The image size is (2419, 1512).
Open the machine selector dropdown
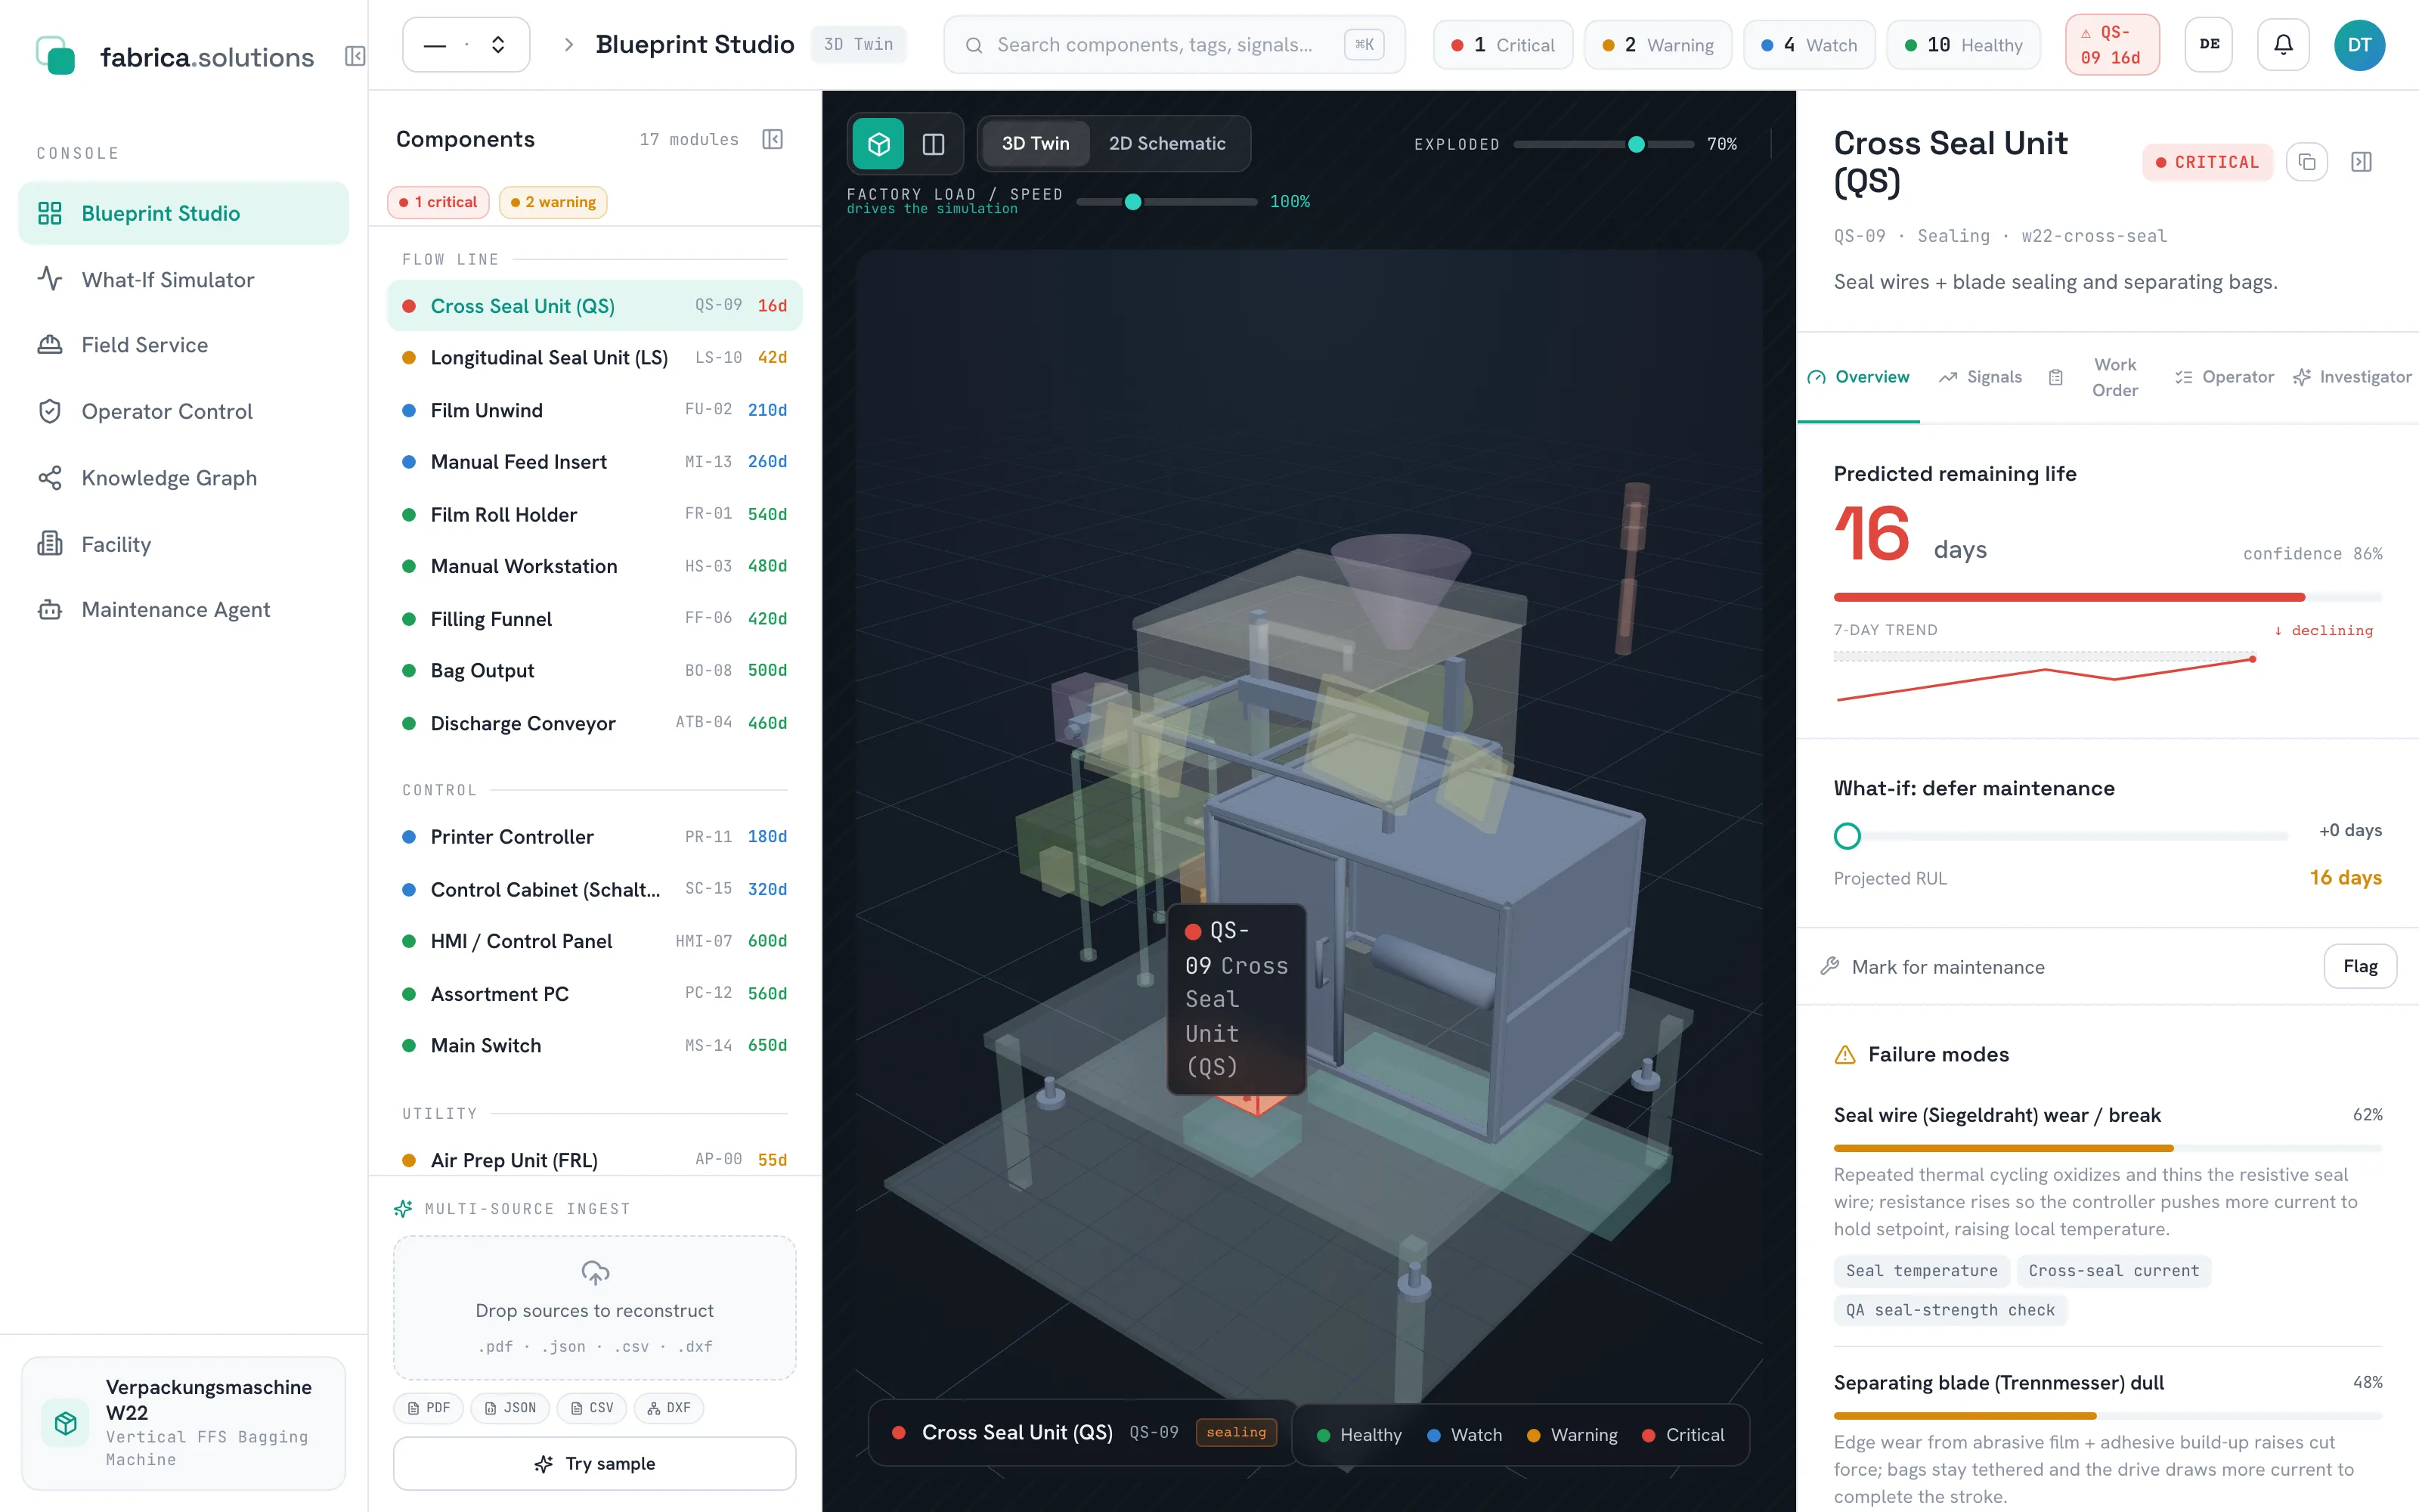tap(466, 45)
